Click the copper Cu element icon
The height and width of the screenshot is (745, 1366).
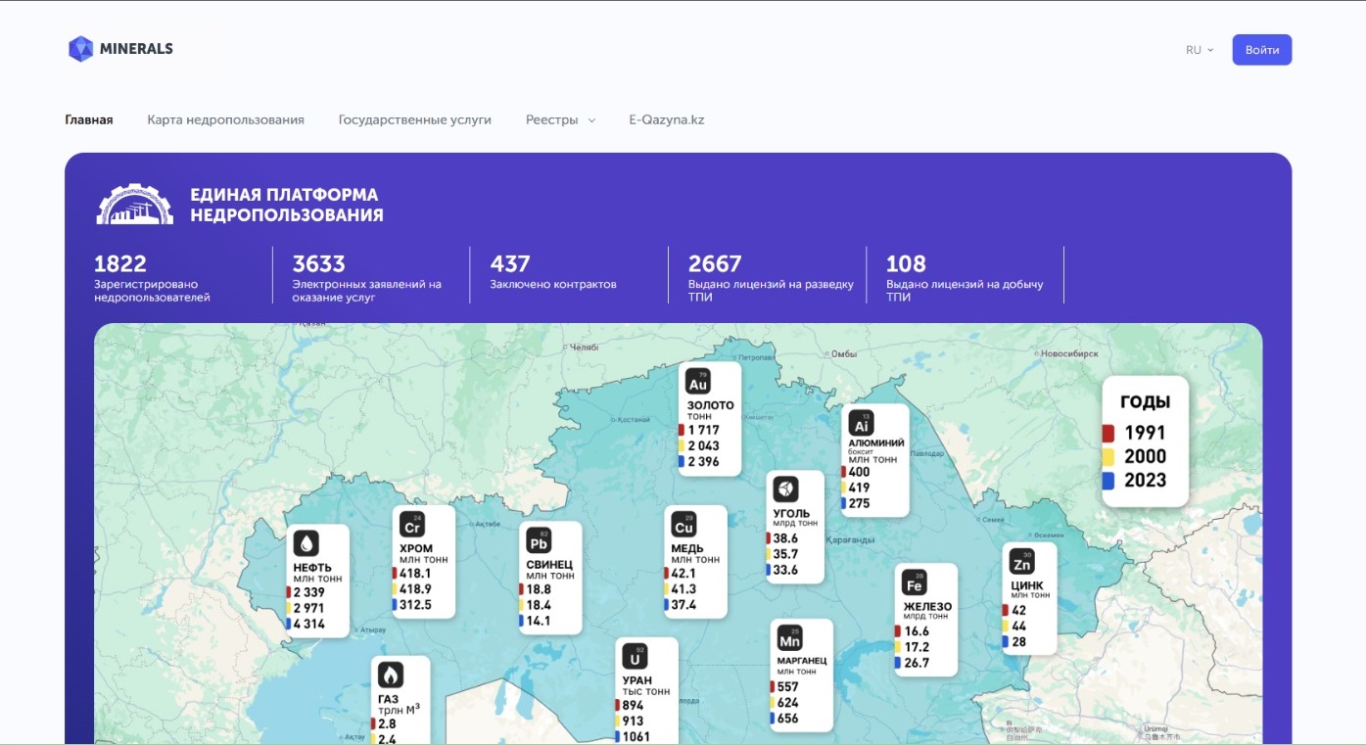point(683,525)
